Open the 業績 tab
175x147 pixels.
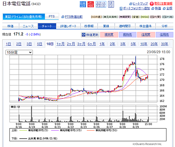pyautogui.click(x=106, y=26)
